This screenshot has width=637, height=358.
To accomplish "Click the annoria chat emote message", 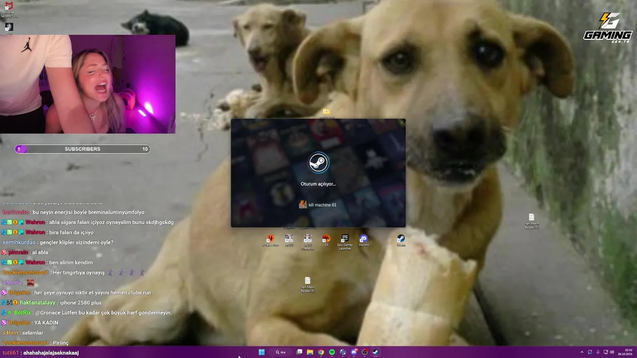I will tap(18, 282).
